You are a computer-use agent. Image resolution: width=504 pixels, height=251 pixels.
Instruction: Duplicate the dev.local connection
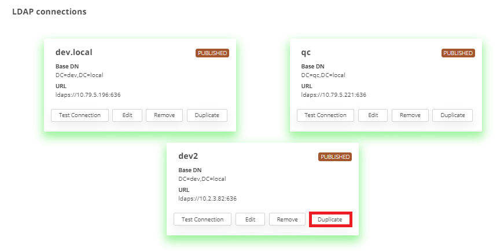tap(207, 115)
